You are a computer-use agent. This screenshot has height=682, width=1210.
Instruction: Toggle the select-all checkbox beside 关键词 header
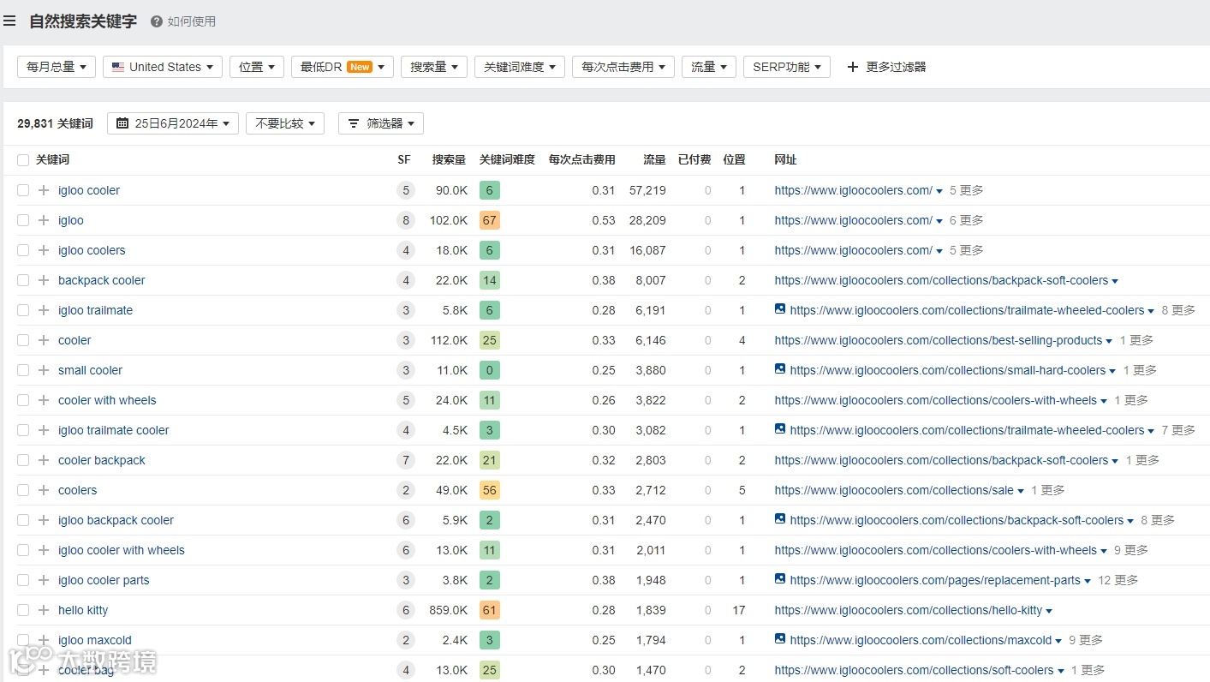point(23,160)
